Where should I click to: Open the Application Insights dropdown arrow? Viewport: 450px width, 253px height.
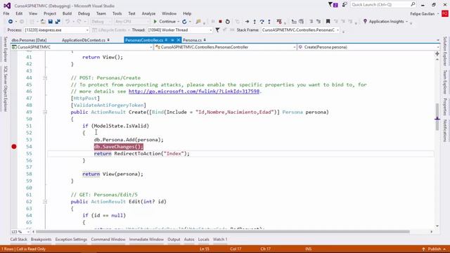406,22
